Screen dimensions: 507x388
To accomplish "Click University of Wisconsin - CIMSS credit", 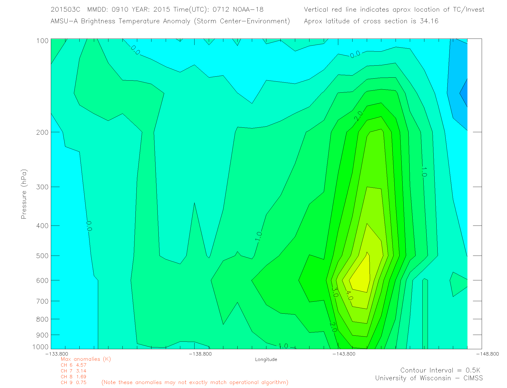I will [x=429, y=378].
